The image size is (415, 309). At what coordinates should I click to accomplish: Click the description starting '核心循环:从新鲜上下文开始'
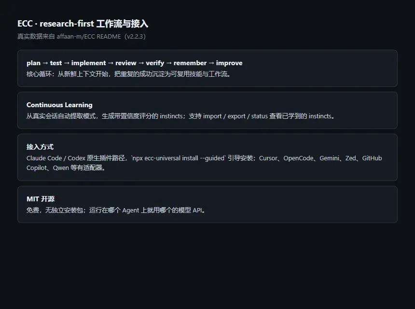(x=129, y=74)
